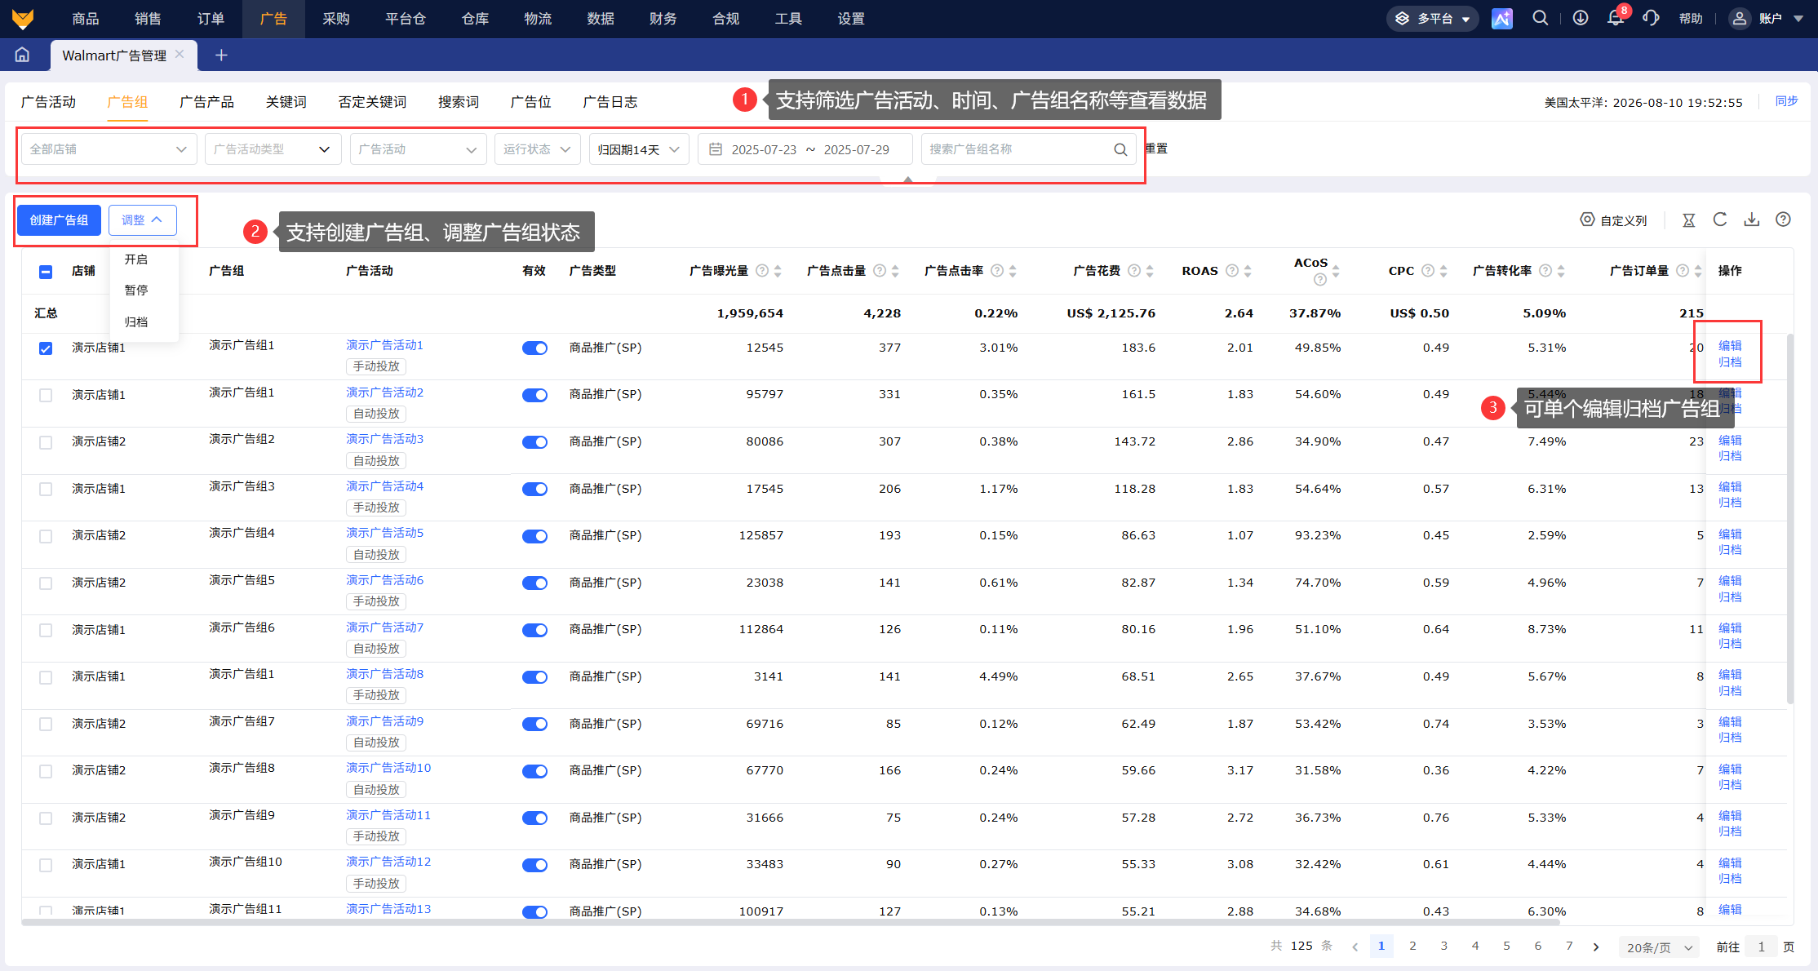Refresh the table with the reload icon
This screenshot has width=1818, height=971.
point(1720,219)
